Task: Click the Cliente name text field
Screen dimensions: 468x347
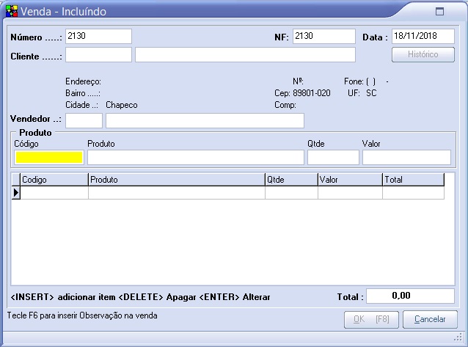Action: point(245,55)
